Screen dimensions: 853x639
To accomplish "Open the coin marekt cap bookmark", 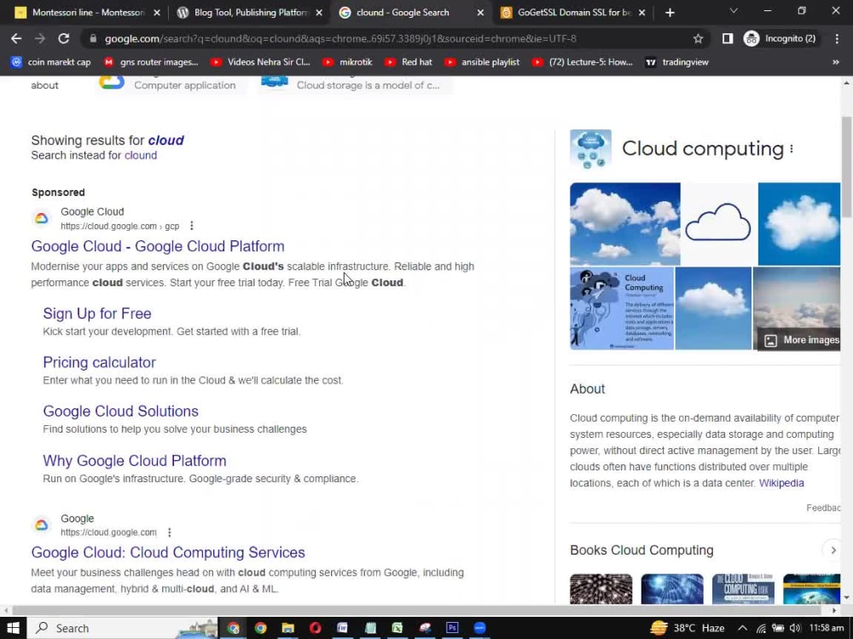I will click(50, 62).
